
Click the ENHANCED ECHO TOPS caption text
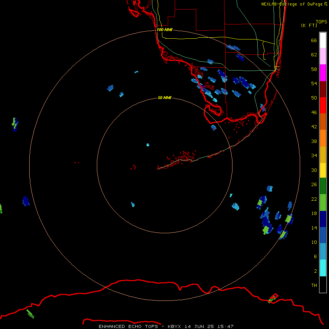point(128,326)
